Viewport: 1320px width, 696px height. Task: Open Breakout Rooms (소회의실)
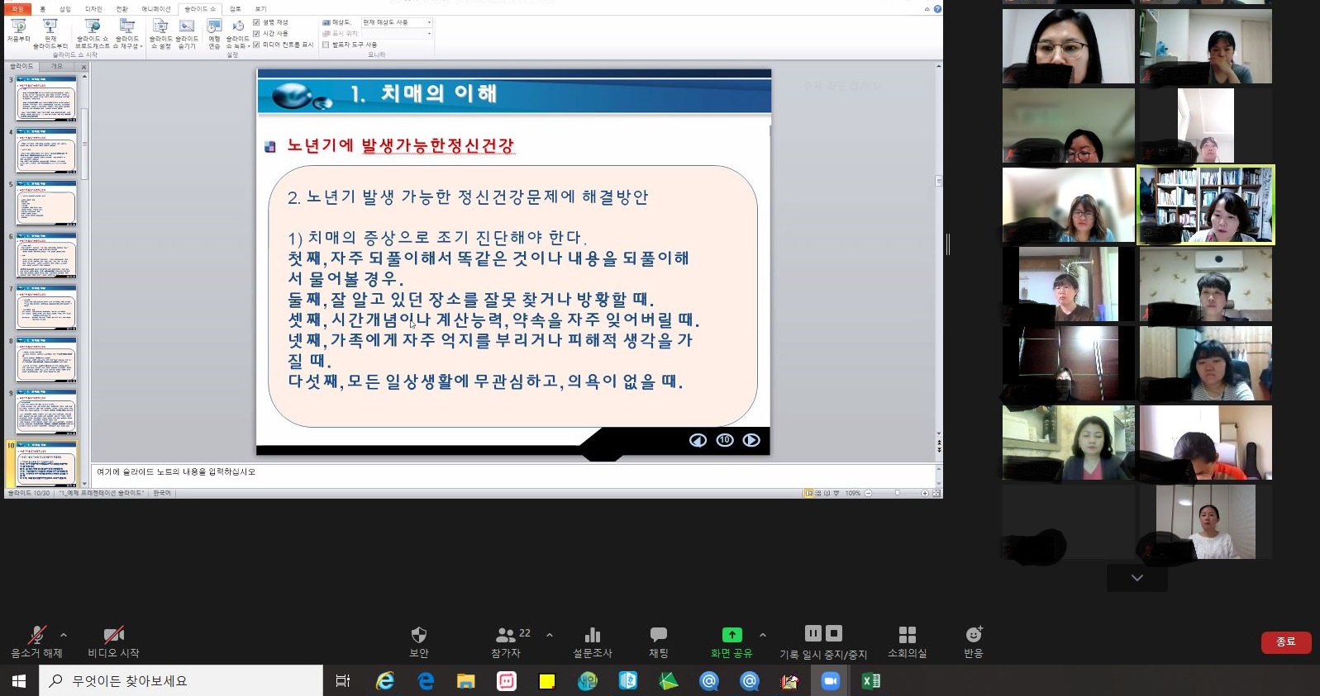tap(908, 642)
